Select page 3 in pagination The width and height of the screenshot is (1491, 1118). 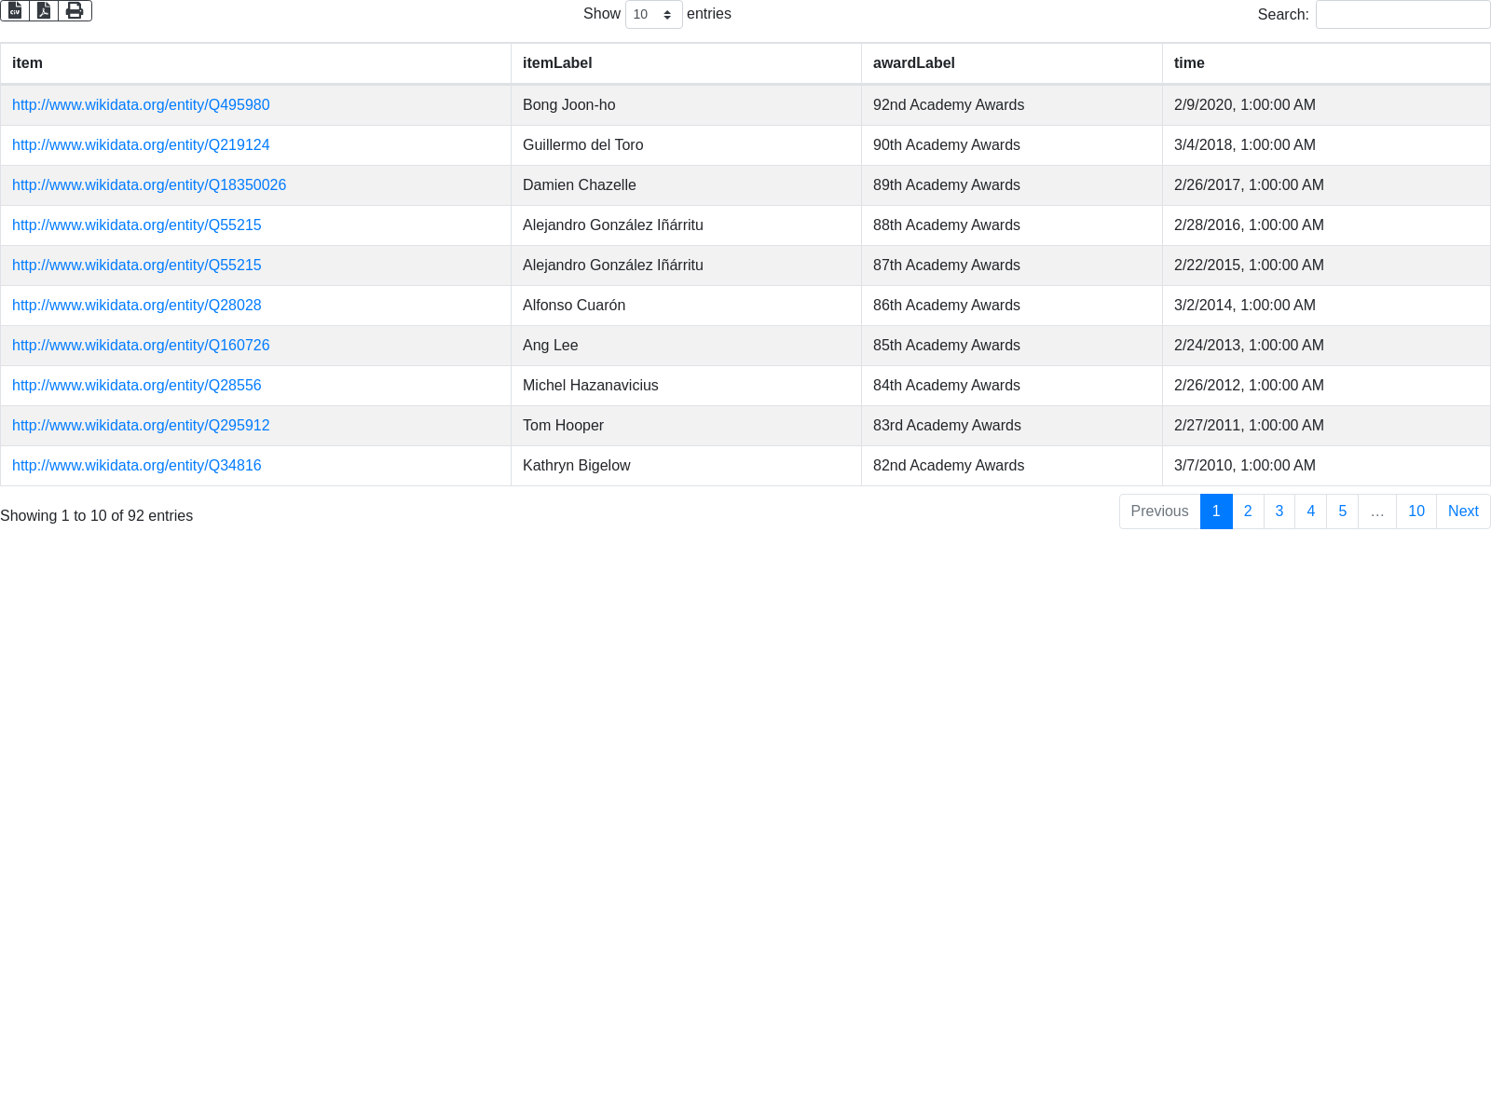click(x=1279, y=511)
